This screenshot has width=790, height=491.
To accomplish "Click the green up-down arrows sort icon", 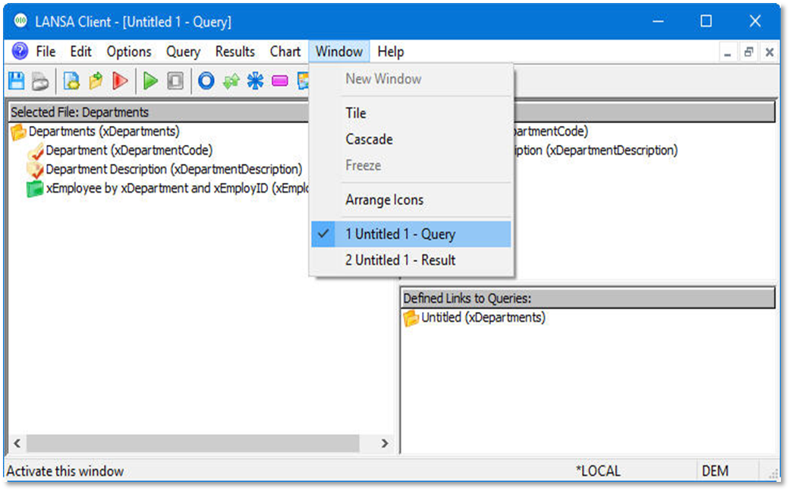I will [x=231, y=81].
